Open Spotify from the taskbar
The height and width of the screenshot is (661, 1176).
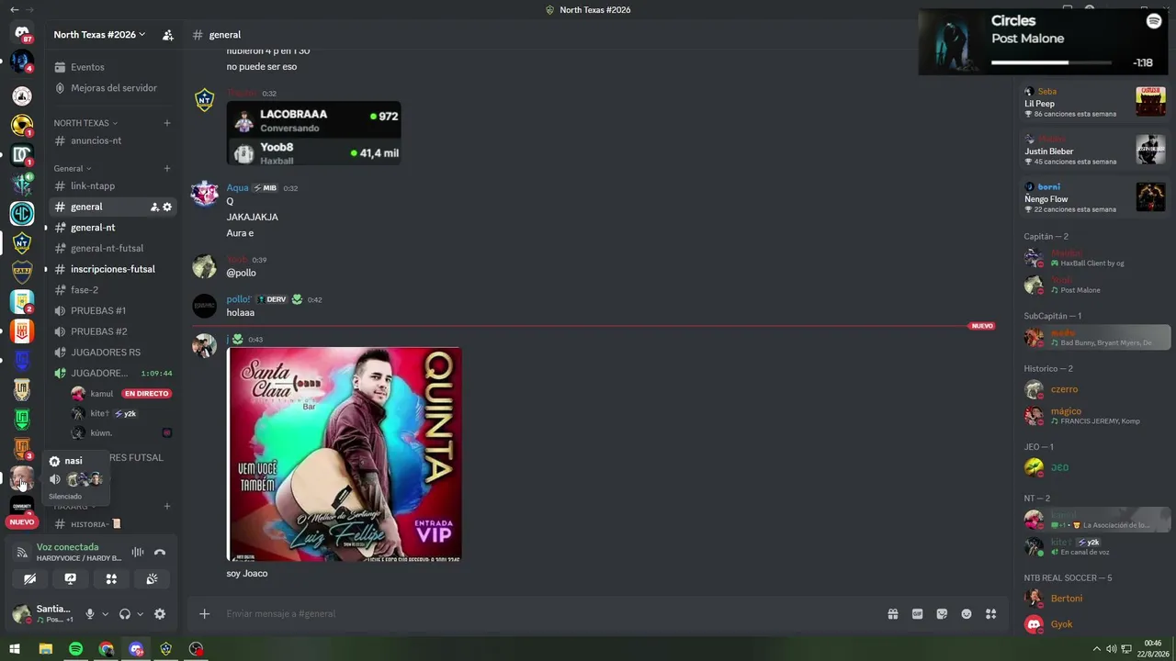click(x=75, y=649)
